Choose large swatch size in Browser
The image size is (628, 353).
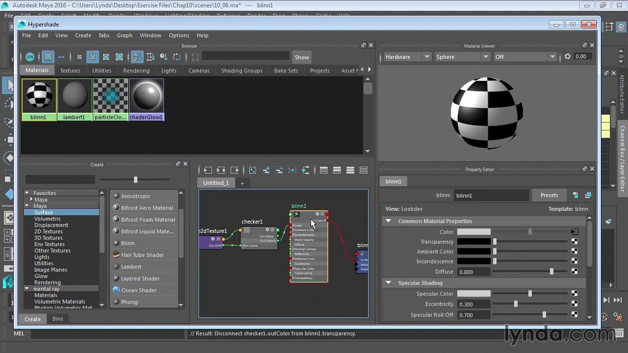(x=106, y=57)
